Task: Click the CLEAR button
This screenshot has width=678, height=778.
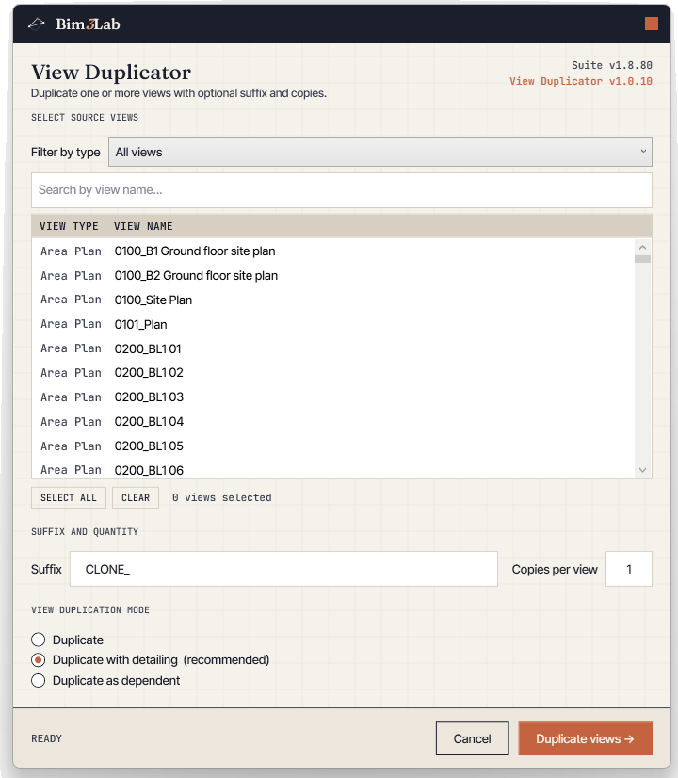Action: pyautogui.click(x=136, y=497)
